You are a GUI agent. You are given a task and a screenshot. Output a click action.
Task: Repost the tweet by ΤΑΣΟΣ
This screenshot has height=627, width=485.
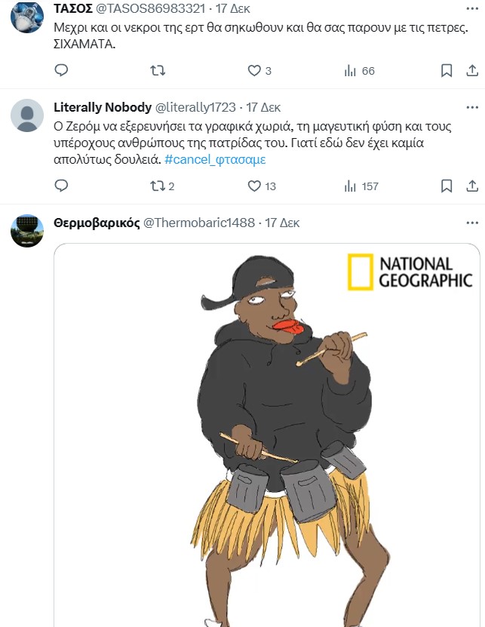[x=158, y=70]
